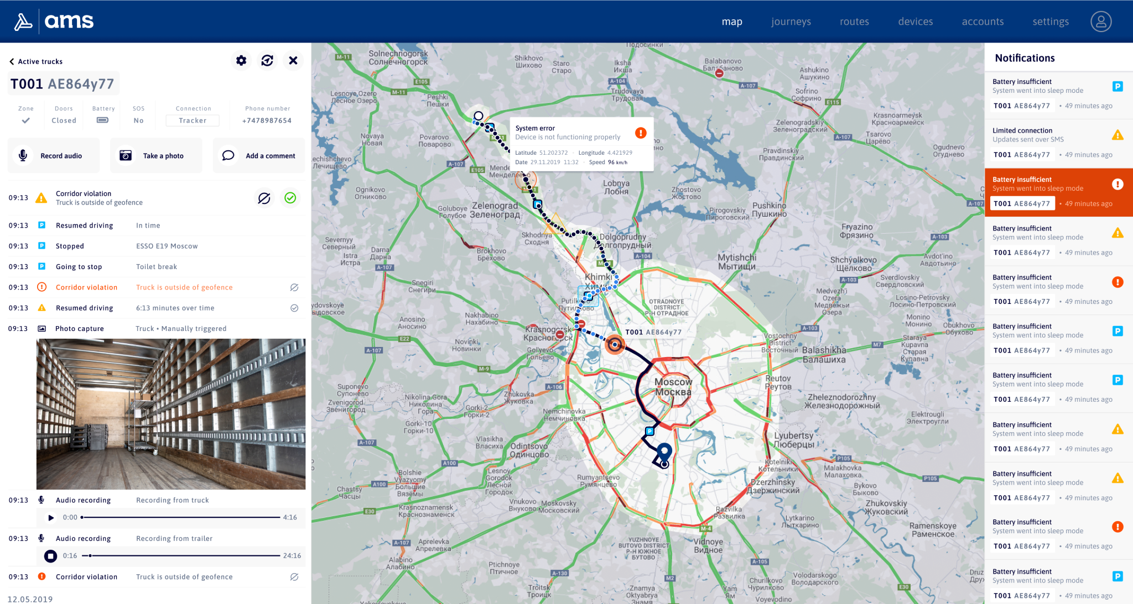Click the T001 truck position marker on map

click(x=615, y=345)
